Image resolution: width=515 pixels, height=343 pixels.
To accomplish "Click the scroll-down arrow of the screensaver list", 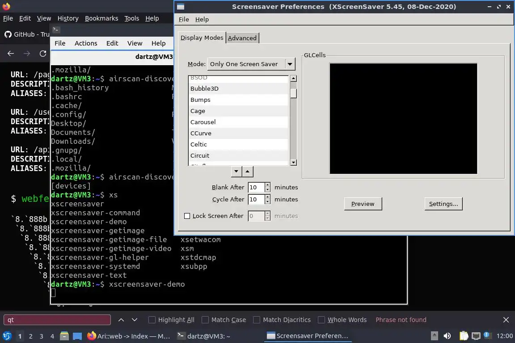I will [x=293, y=163].
